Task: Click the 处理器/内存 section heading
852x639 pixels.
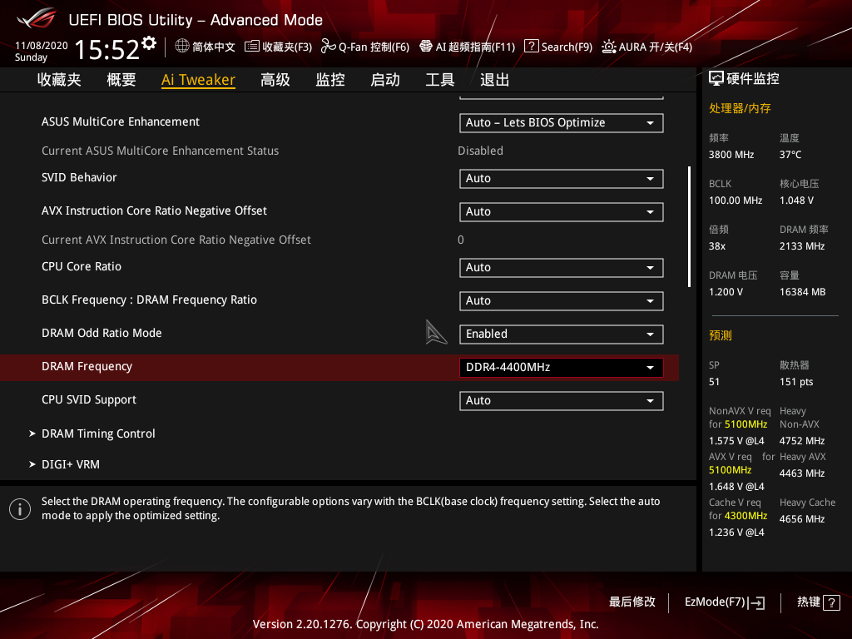Action: (x=740, y=108)
